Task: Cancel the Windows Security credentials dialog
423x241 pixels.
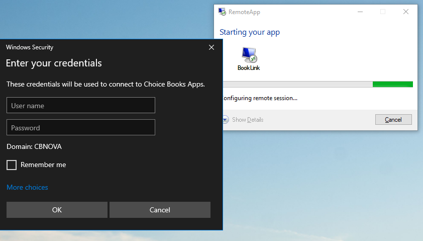Action: click(160, 210)
